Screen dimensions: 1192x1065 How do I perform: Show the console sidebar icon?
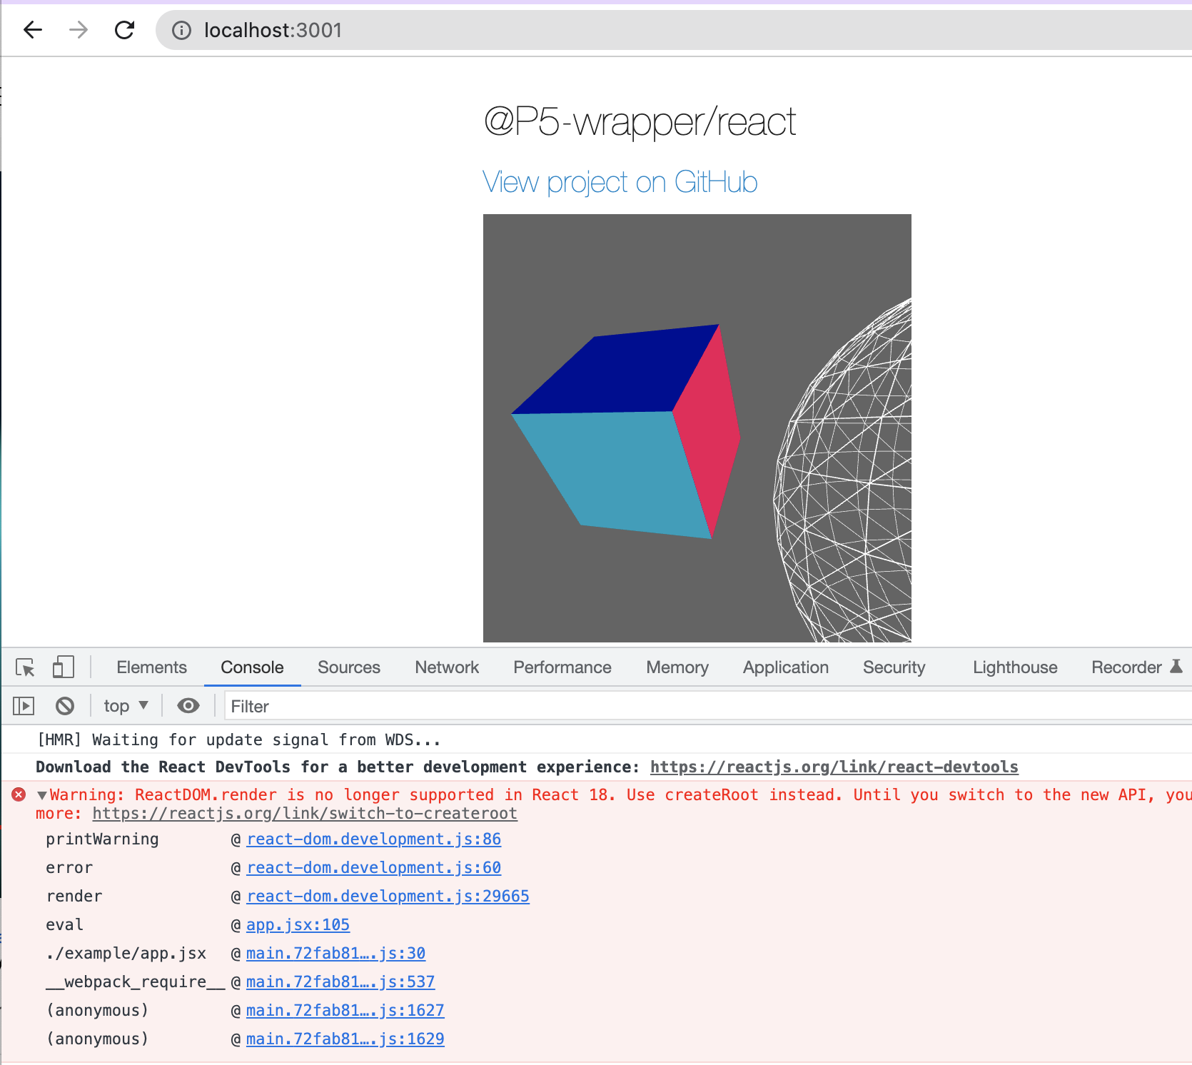(24, 706)
